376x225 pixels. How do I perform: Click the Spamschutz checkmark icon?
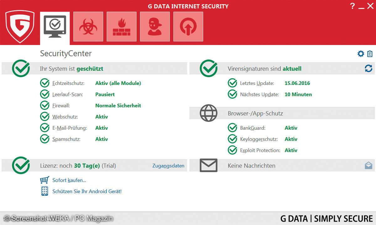pos(45,139)
